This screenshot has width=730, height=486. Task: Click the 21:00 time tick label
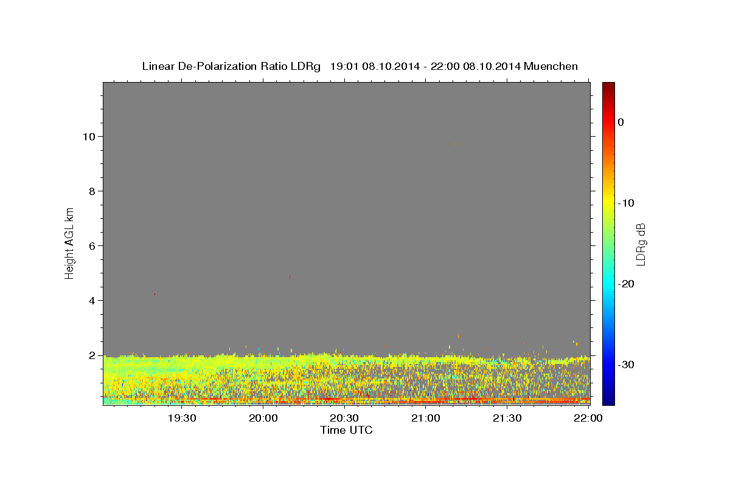[426, 419]
